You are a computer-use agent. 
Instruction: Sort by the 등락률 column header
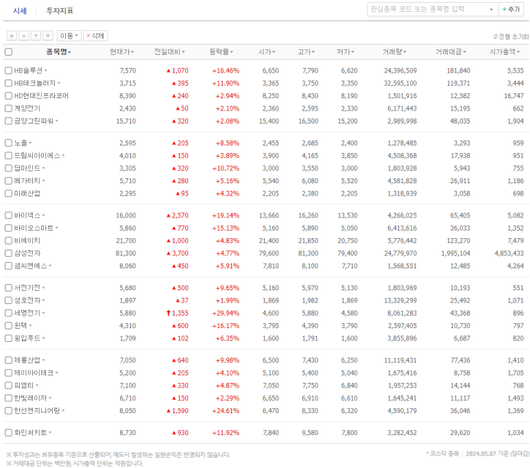coord(221,51)
